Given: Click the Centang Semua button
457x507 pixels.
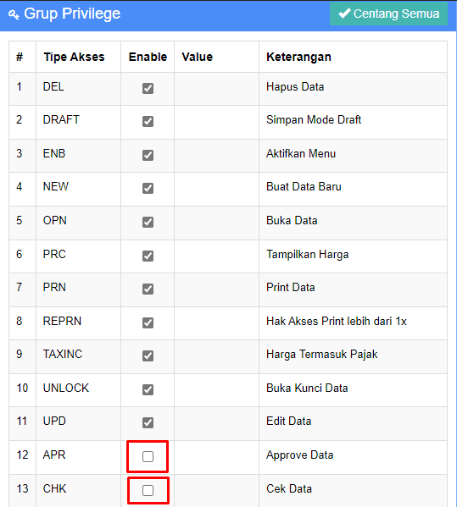Looking at the screenshot, I should pos(388,14).
